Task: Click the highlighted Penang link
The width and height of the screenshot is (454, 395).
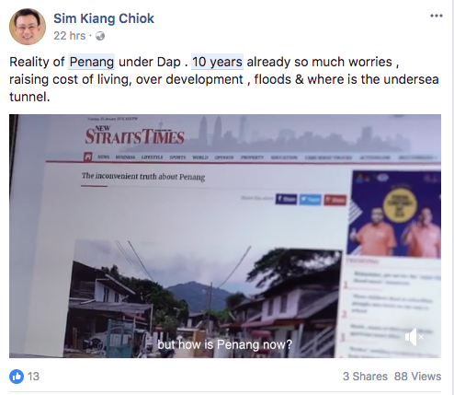Action: pos(92,62)
